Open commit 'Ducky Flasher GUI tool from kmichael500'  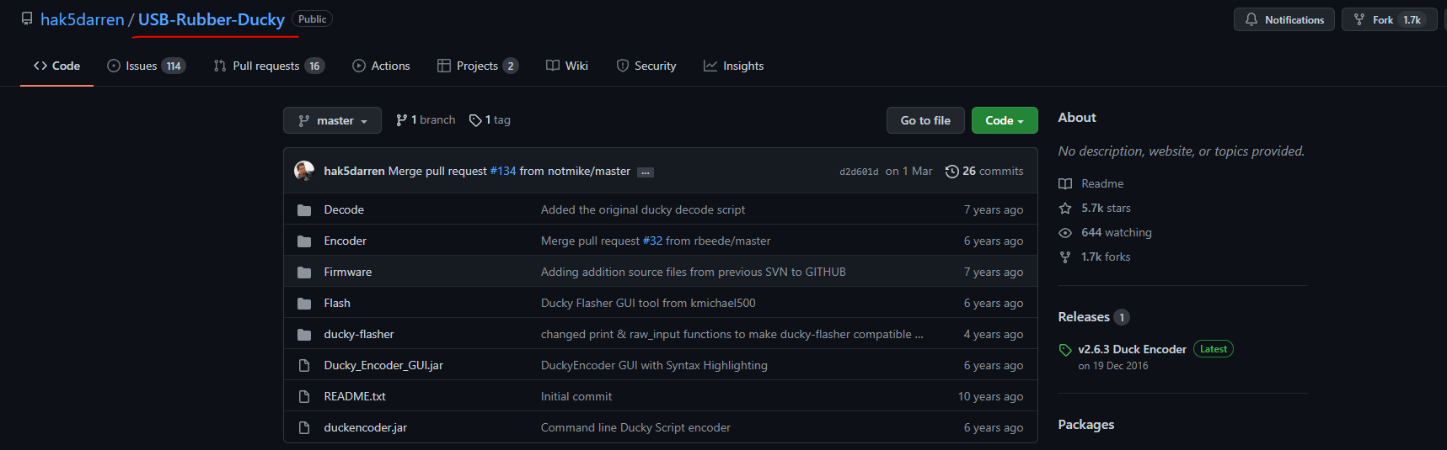click(x=648, y=303)
